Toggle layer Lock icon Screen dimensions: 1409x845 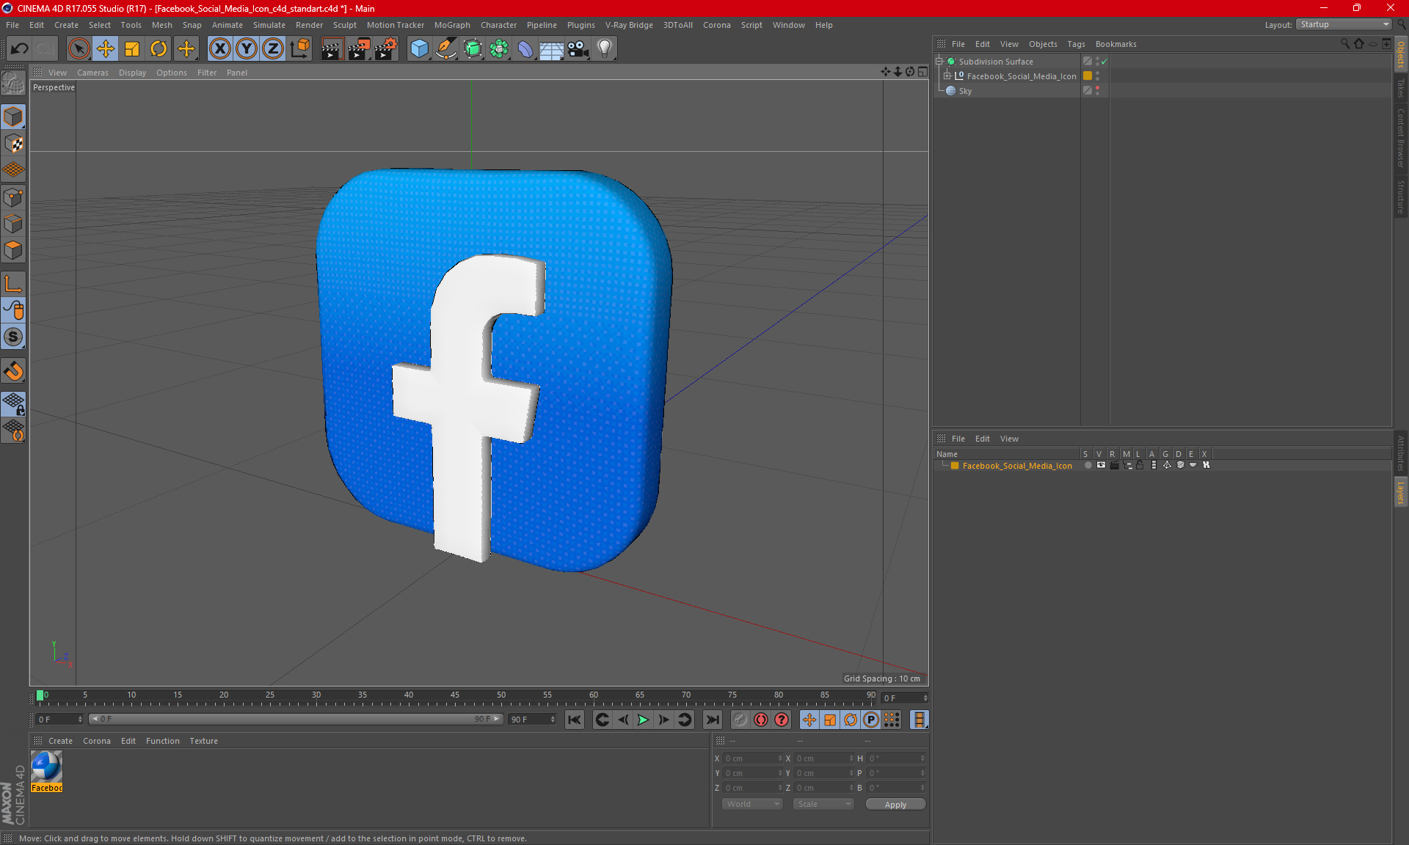coord(1140,465)
